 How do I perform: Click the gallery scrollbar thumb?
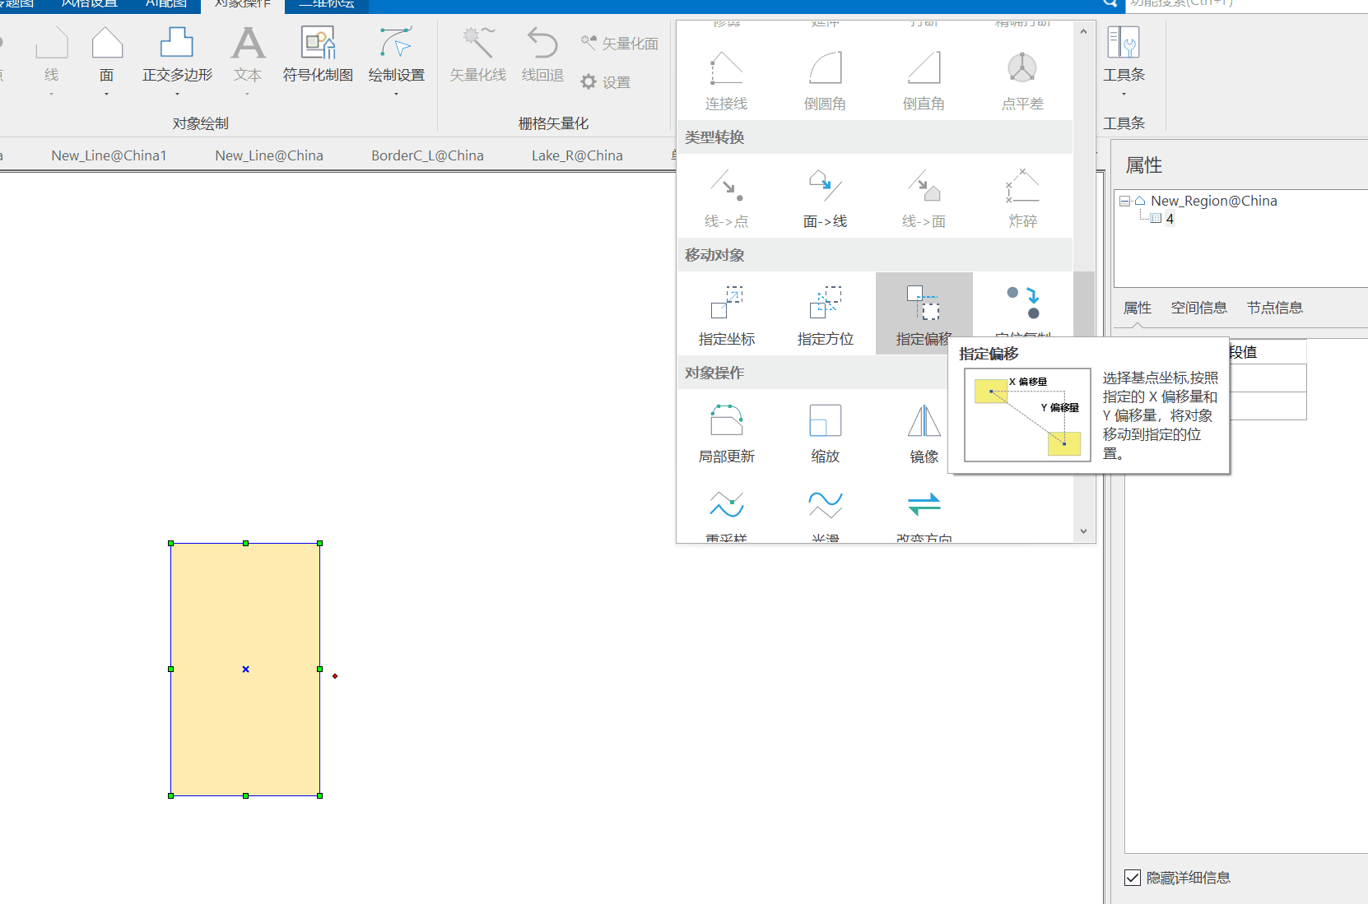(x=1083, y=304)
